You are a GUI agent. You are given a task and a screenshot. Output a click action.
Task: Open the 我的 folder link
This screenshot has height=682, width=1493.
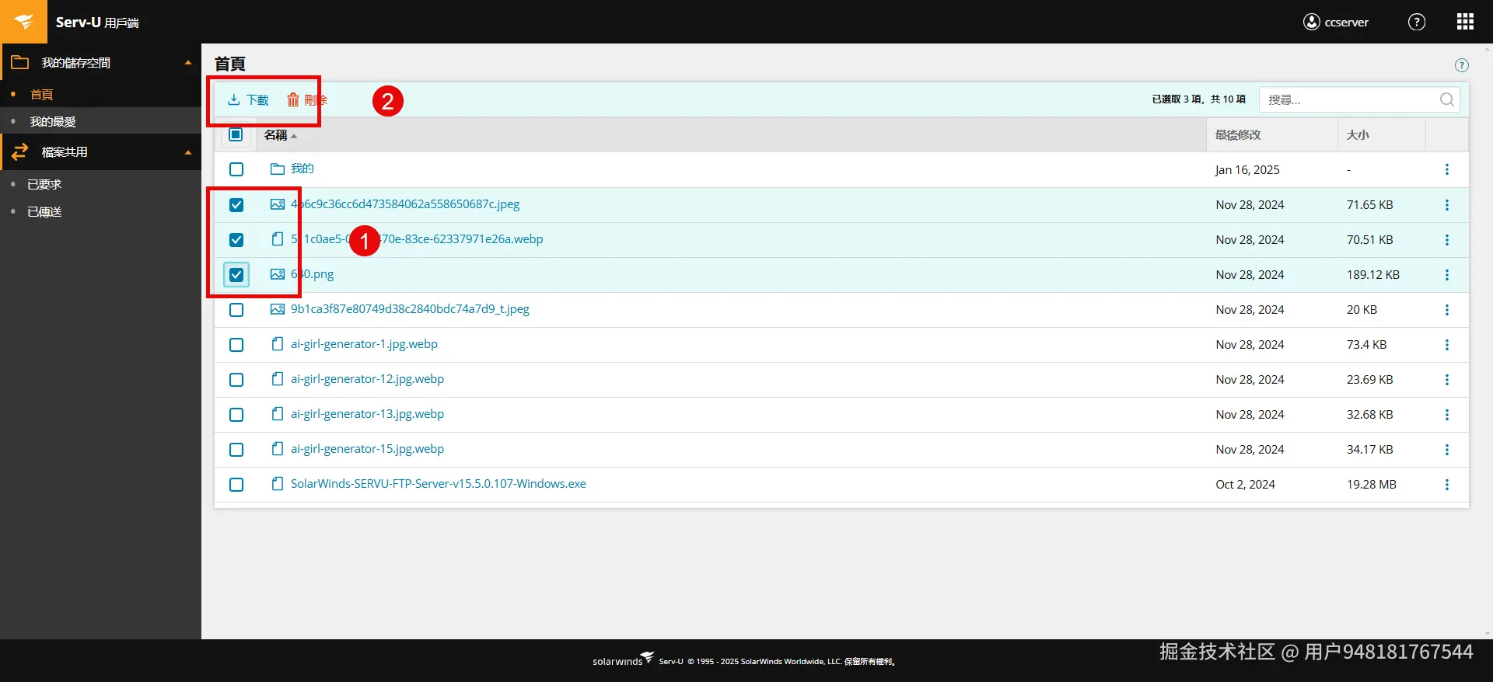click(x=302, y=169)
